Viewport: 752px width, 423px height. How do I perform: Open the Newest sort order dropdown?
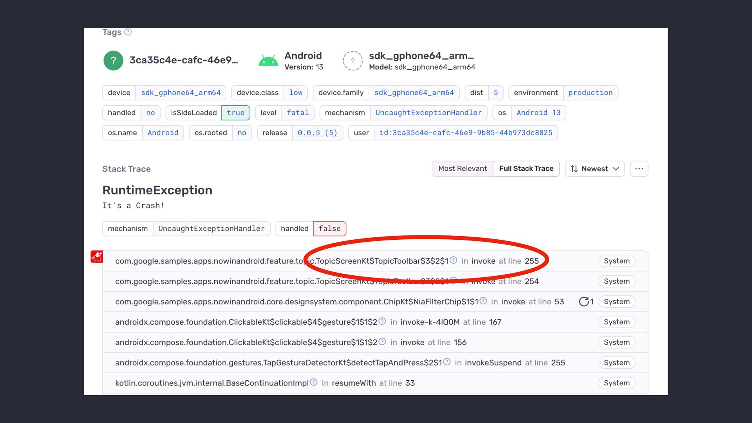point(595,169)
